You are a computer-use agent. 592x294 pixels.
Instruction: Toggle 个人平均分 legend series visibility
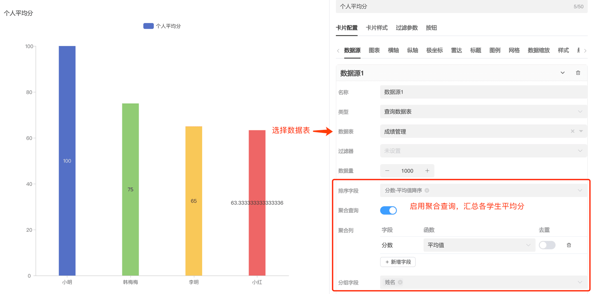[x=162, y=26]
